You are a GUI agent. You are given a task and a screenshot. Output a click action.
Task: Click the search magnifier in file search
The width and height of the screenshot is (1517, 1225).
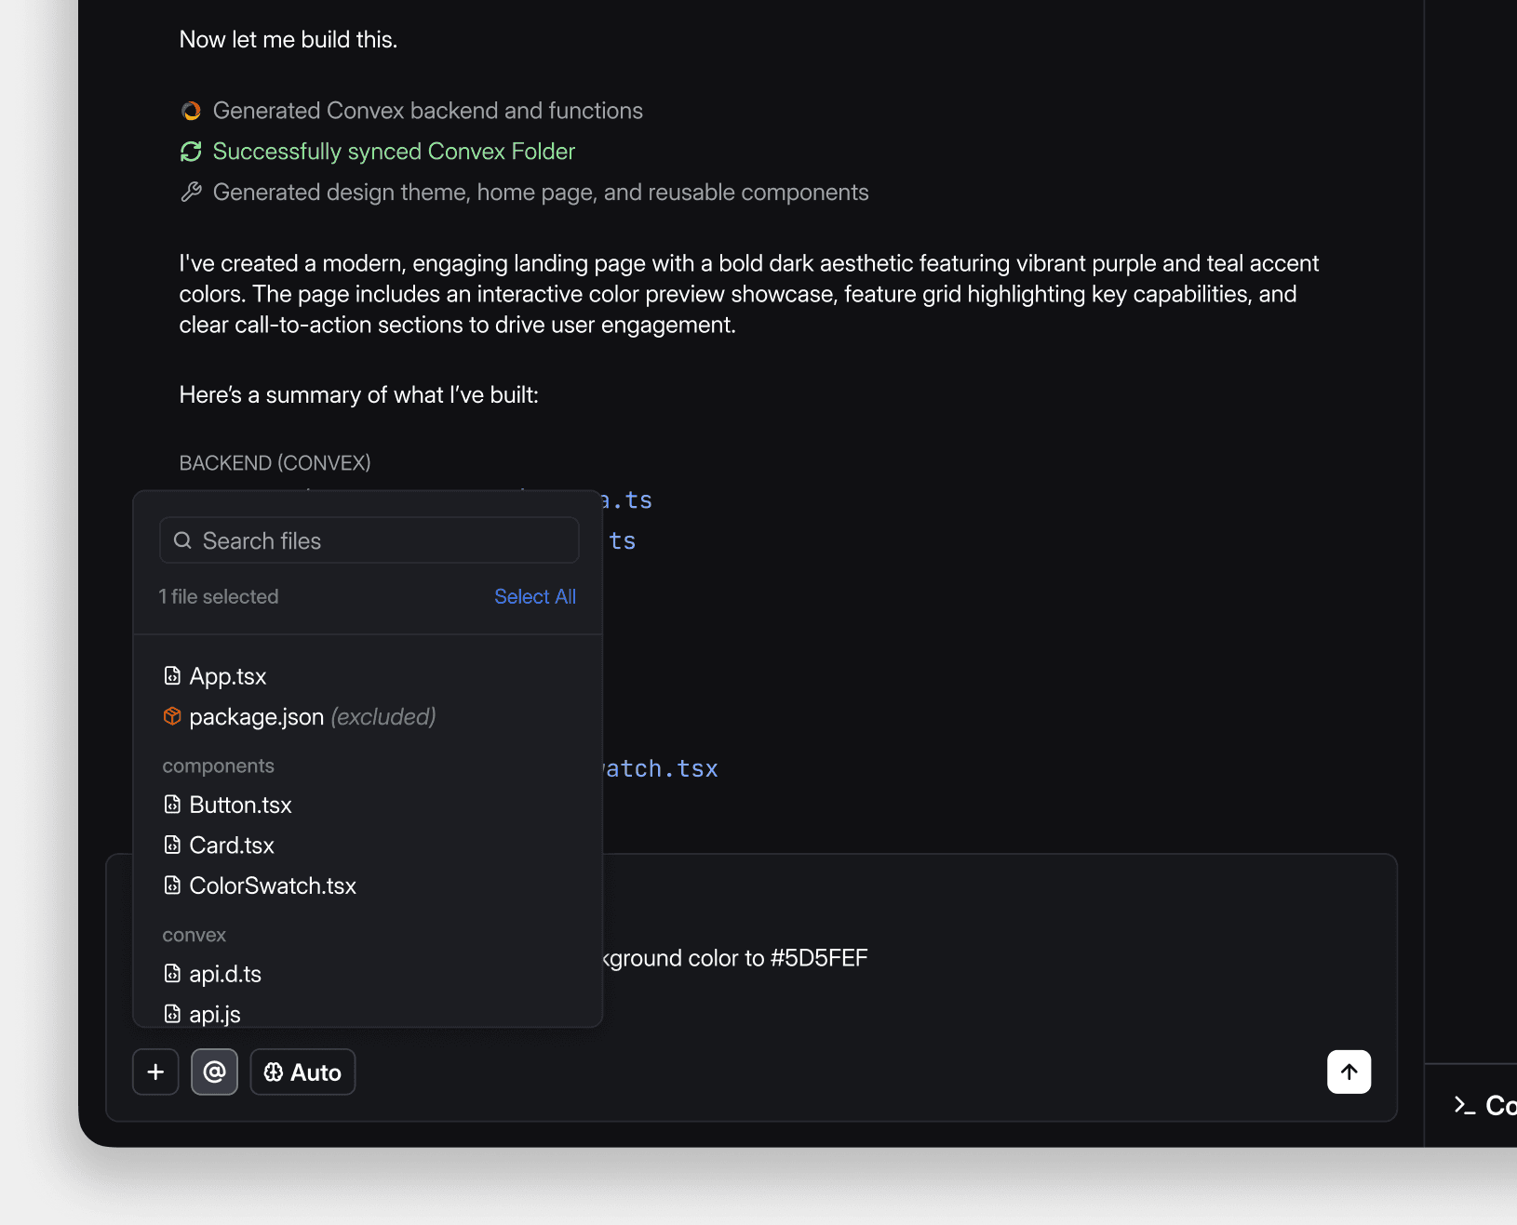pyautogui.click(x=183, y=540)
